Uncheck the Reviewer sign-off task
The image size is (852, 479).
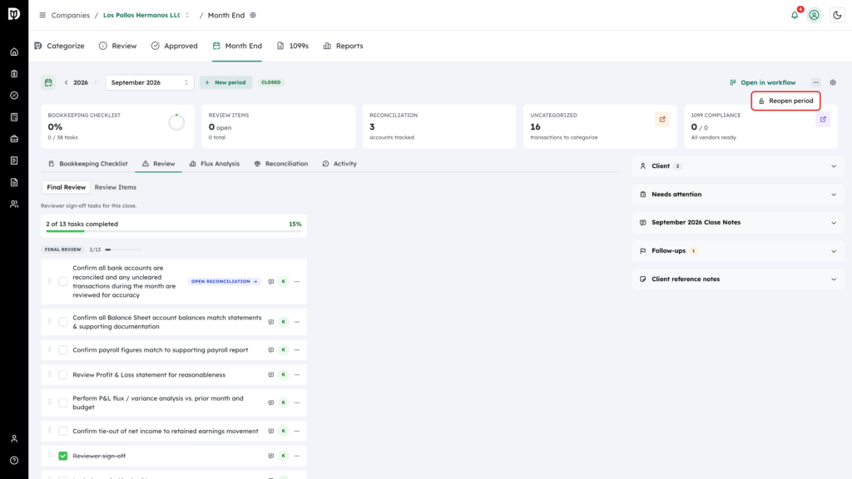[63, 457]
